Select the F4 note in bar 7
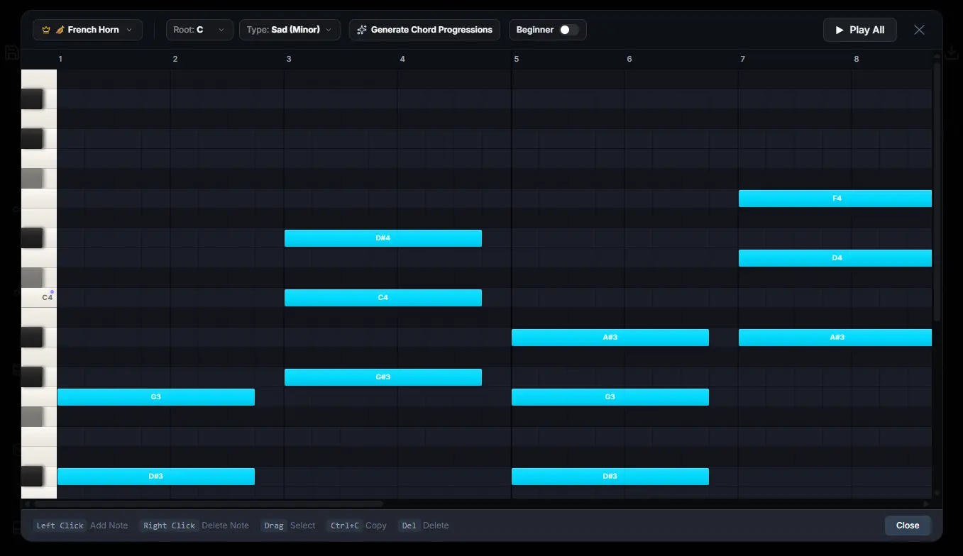Image resolution: width=963 pixels, height=556 pixels. (x=835, y=199)
